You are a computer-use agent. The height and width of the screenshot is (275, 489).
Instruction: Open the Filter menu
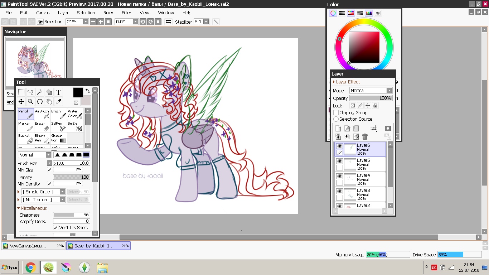click(126, 13)
